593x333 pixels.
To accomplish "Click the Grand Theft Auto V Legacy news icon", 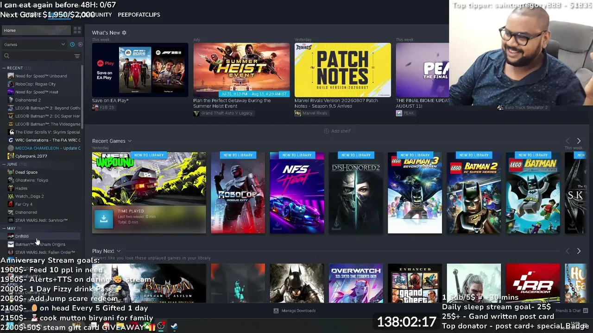I will (196, 113).
